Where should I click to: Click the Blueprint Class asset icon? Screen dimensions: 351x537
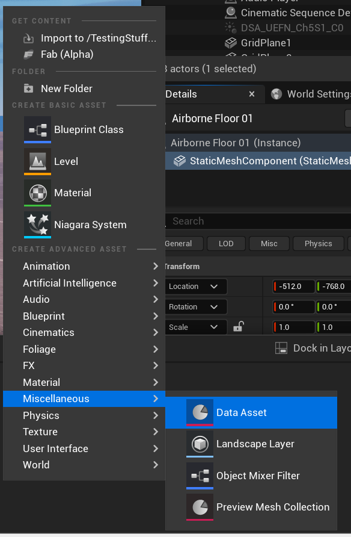pos(38,130)
